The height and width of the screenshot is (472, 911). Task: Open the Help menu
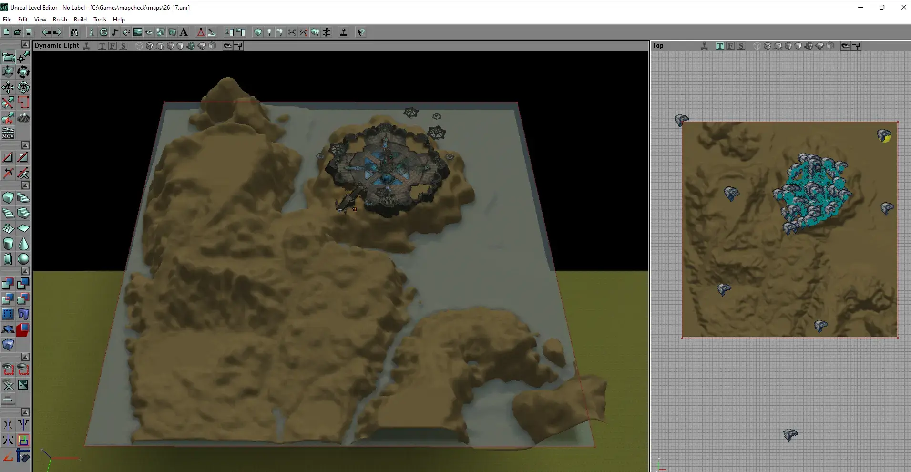119,20
